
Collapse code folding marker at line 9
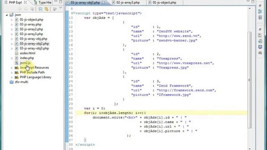click(x=74, y=12)
